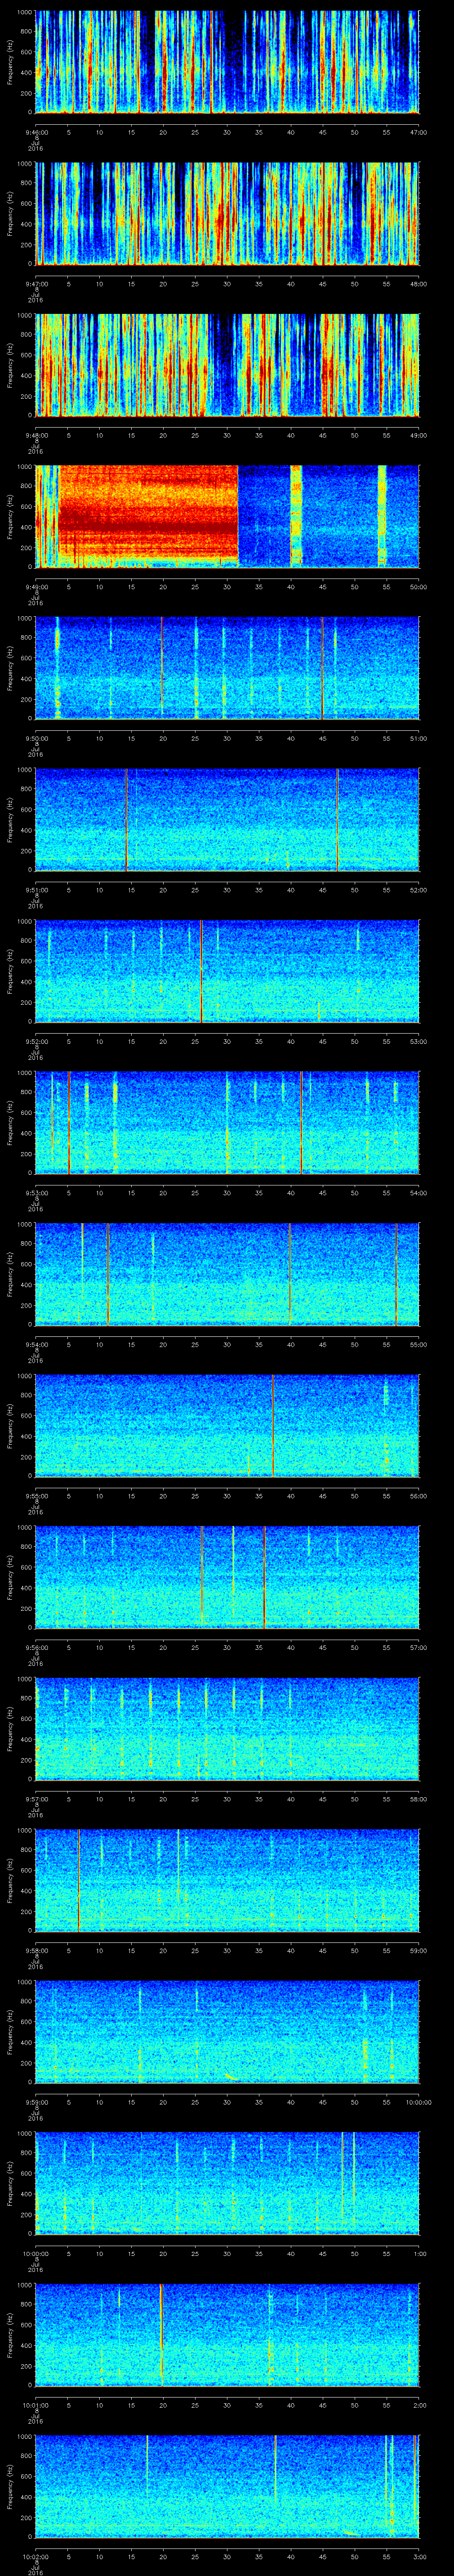The width and height of the screenshot is (454, 2576).
Task: Select the red line near 45 seconds in the 9:50:00 panel
Action: click(x=321, y=668)
